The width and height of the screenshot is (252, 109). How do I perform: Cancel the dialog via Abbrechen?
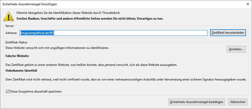click(x=238, y=102)
